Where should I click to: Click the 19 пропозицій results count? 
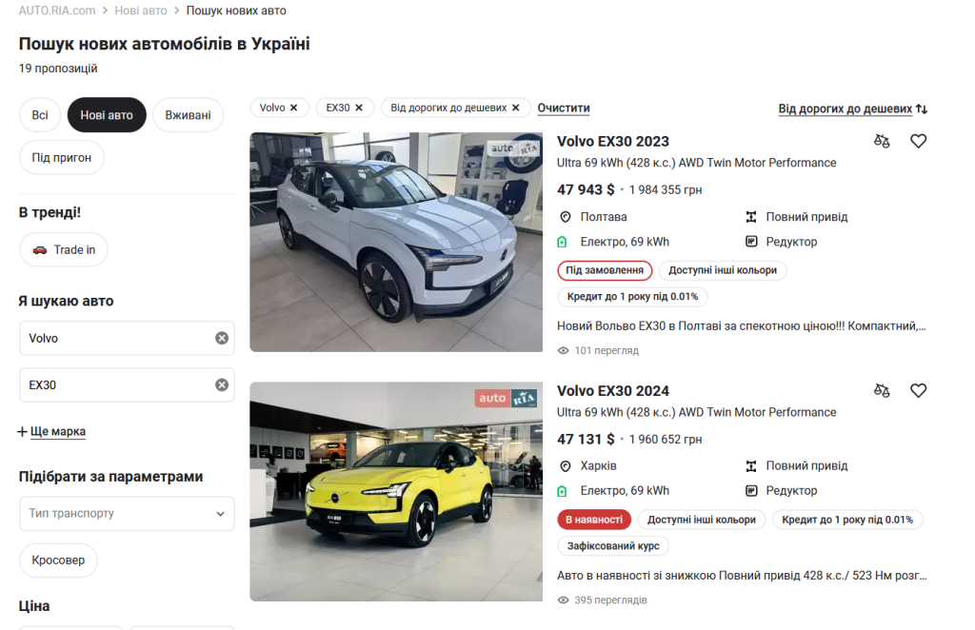click(x=58, y=69)
